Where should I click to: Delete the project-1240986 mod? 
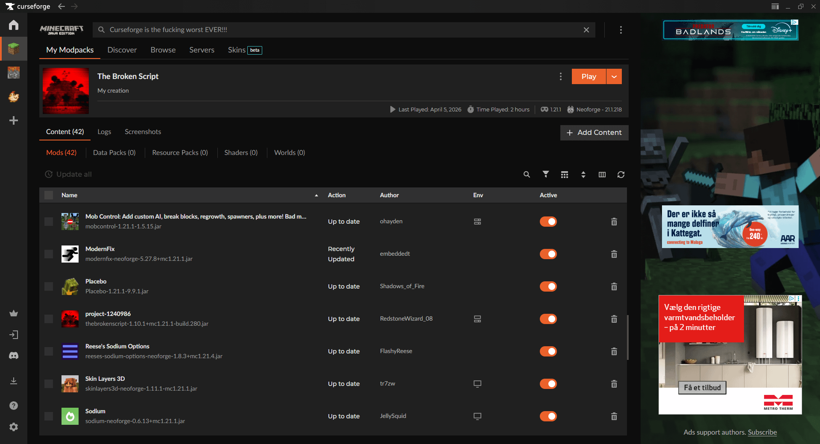click(x=614, y=319)
